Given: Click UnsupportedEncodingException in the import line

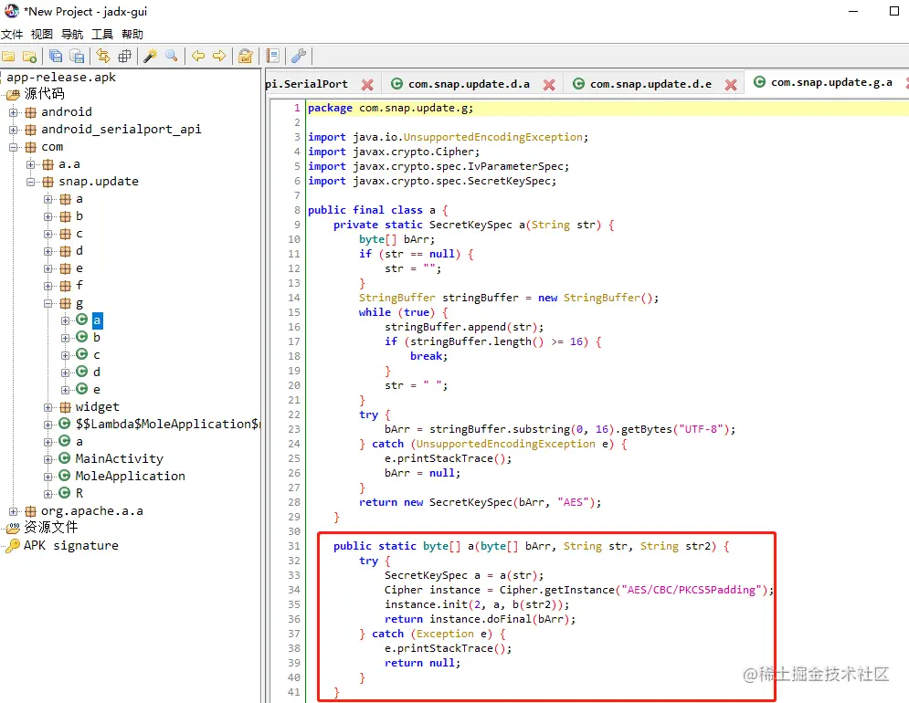Looking at the screenshot, I should coord(492,137).
